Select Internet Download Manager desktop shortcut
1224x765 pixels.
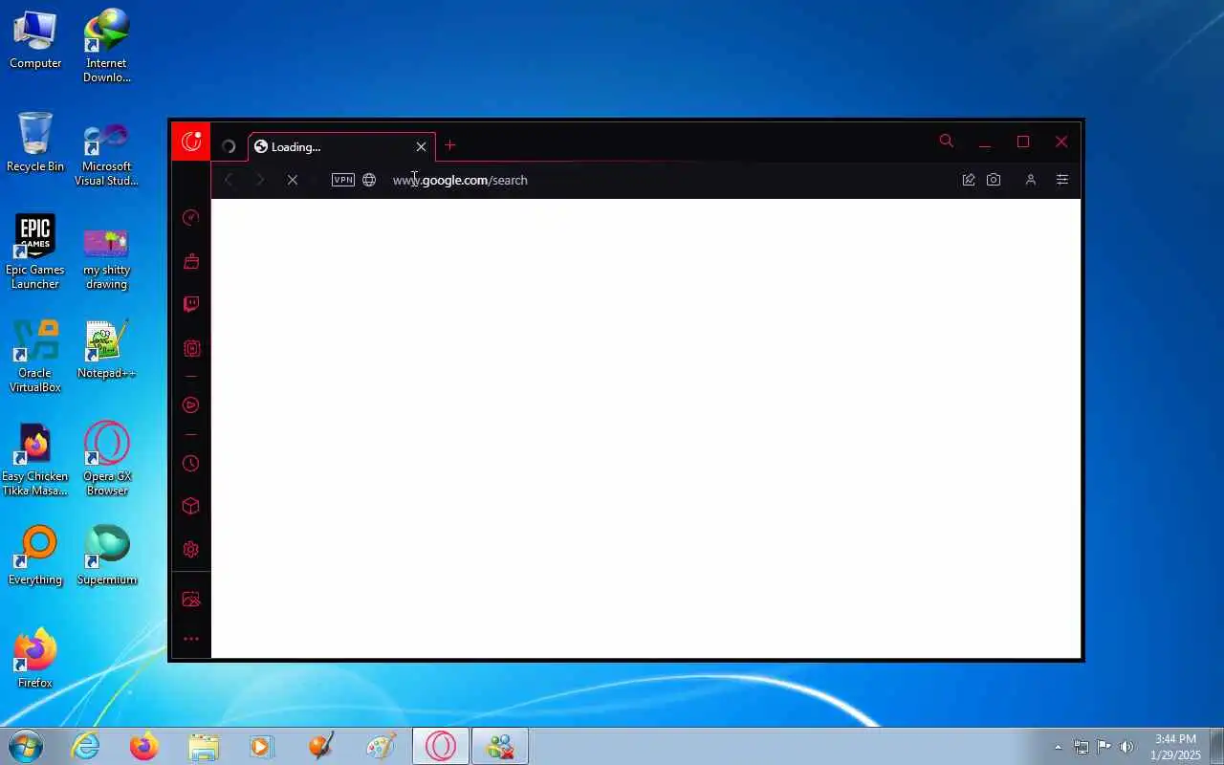click(x=106, y=46)
